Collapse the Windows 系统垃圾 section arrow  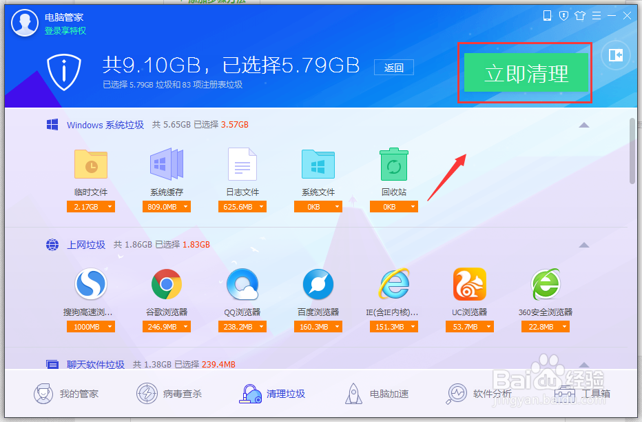point(584,125)
